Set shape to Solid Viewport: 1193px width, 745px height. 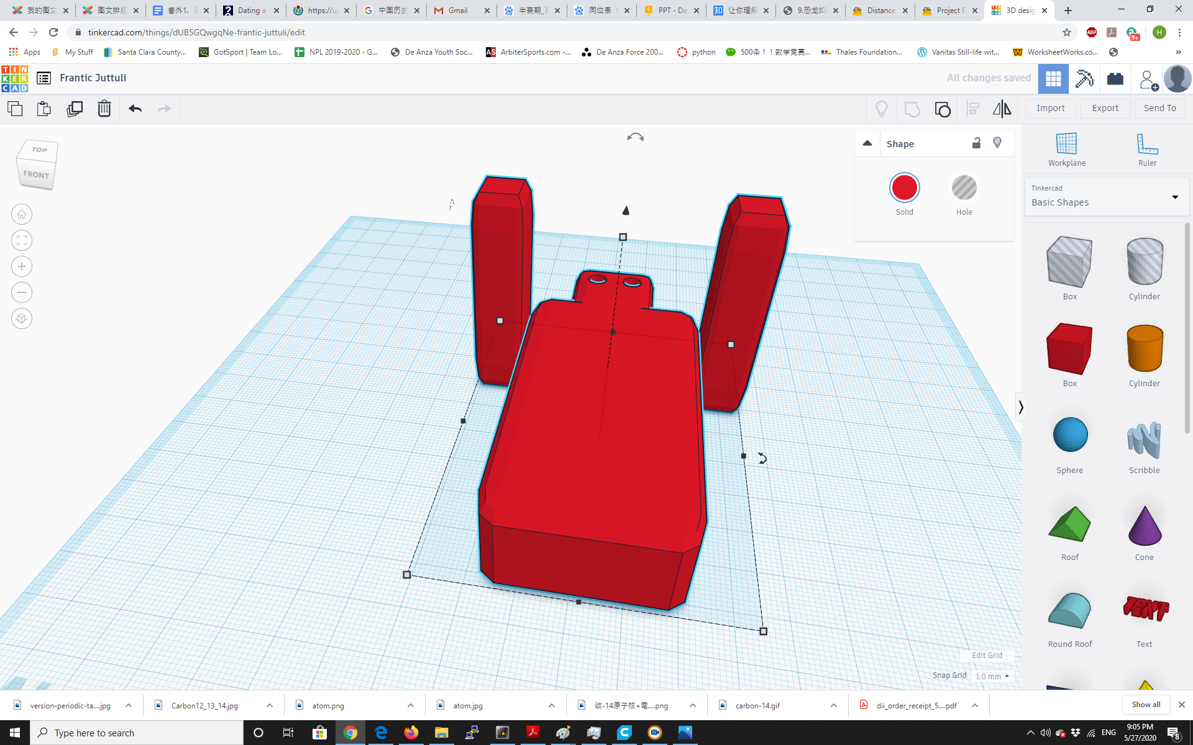point(905,195)
